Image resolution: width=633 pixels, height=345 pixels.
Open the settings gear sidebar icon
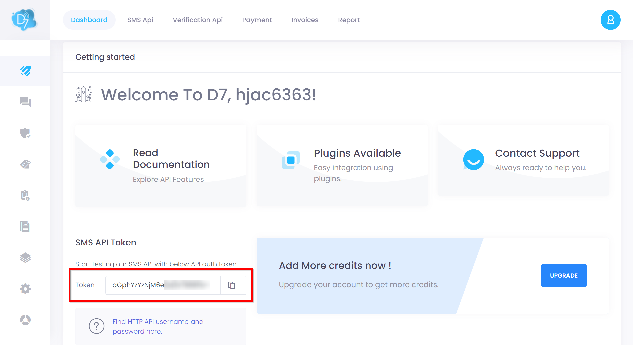point(25,289)
